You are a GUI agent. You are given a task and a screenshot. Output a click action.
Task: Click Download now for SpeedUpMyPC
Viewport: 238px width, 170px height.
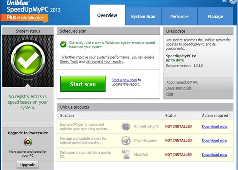[x=215, y=126]
